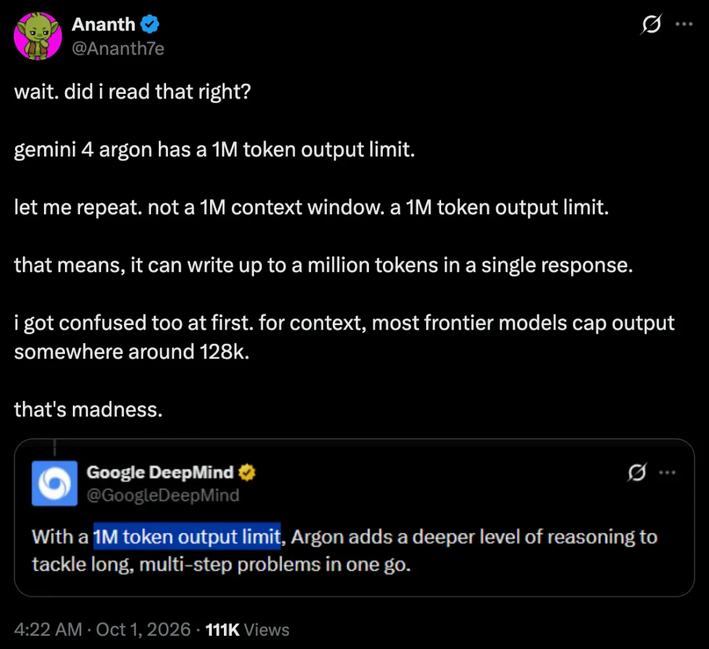Click the Google DeepMind account name
The width and height of the screenshot is (709, 649).
[160, 472]
